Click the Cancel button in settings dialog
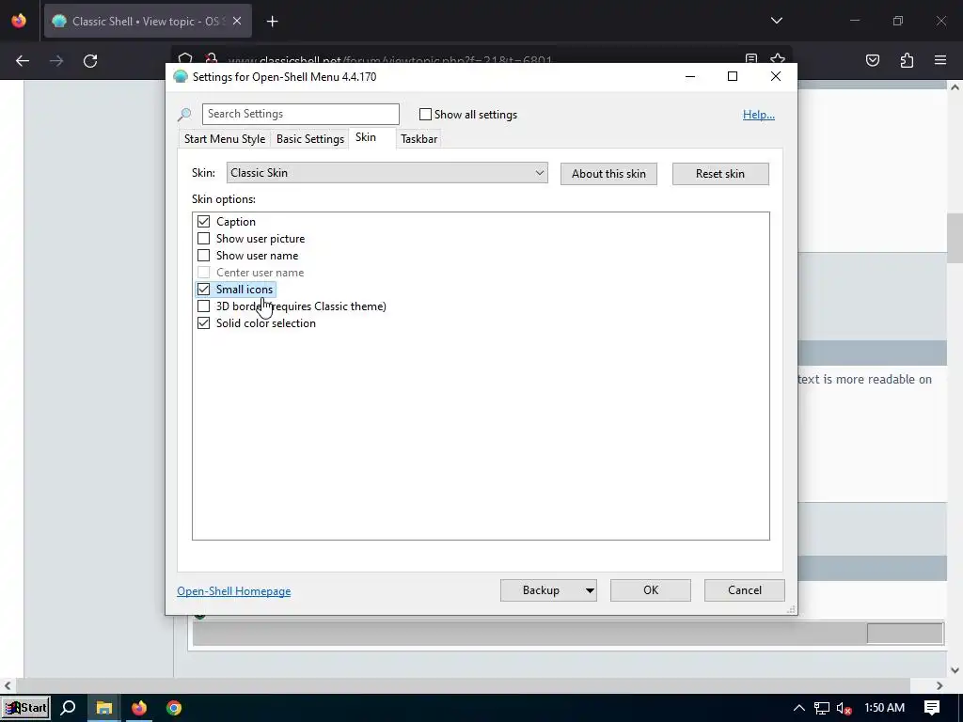 (745, 590)
